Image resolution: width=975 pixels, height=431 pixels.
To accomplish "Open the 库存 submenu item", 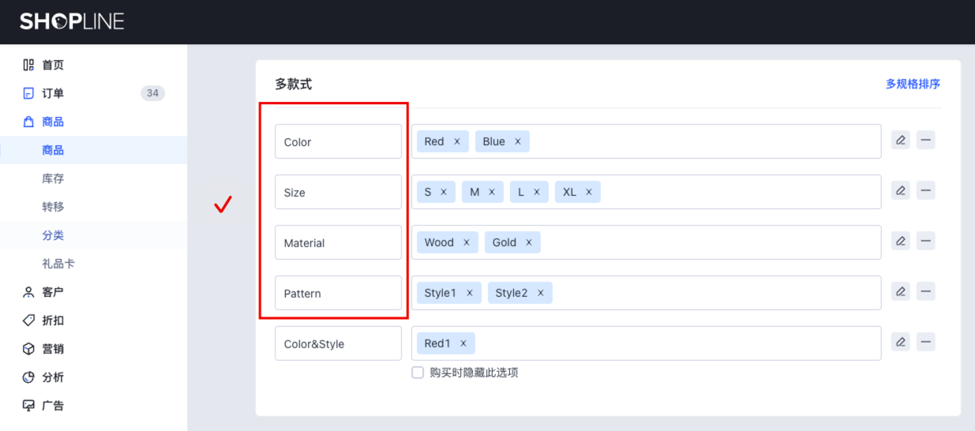I will 53,178.
